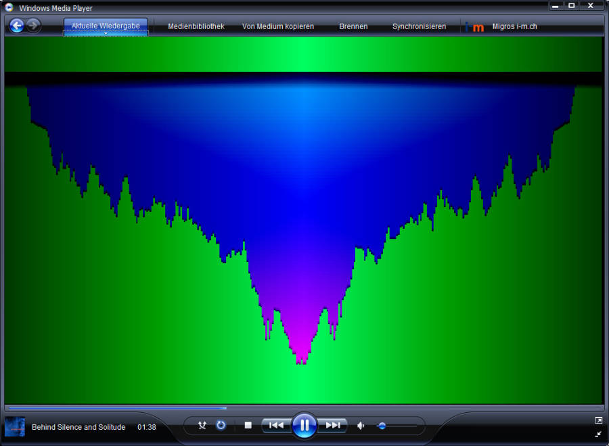
Task: Expand the Aktuelle Wiedergabe dropdown arrow
Action: pos(106,34)
